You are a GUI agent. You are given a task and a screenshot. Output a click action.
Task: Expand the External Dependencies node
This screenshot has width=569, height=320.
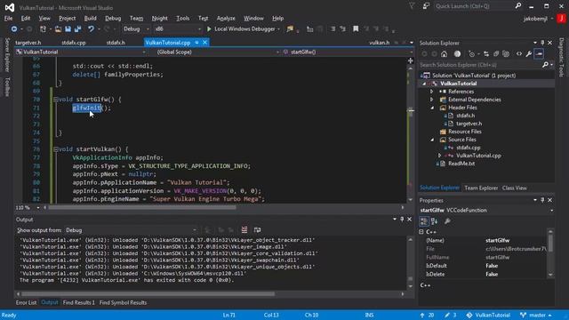click(x=431, y=100)
